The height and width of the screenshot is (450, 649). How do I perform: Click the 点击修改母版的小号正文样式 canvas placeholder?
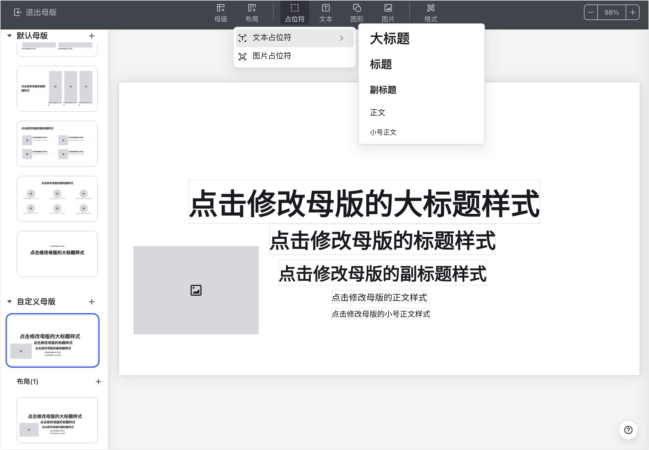coord(381,313)
